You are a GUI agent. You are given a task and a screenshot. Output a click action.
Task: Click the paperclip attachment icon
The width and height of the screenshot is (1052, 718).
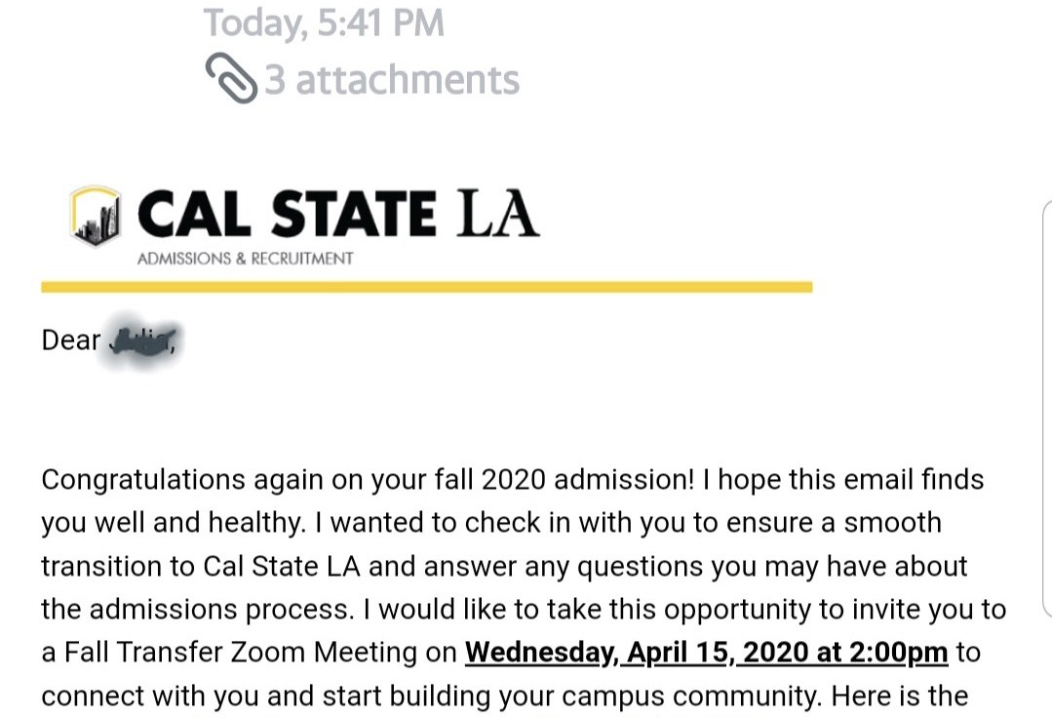pyautogui.click(x=231, y=79)
